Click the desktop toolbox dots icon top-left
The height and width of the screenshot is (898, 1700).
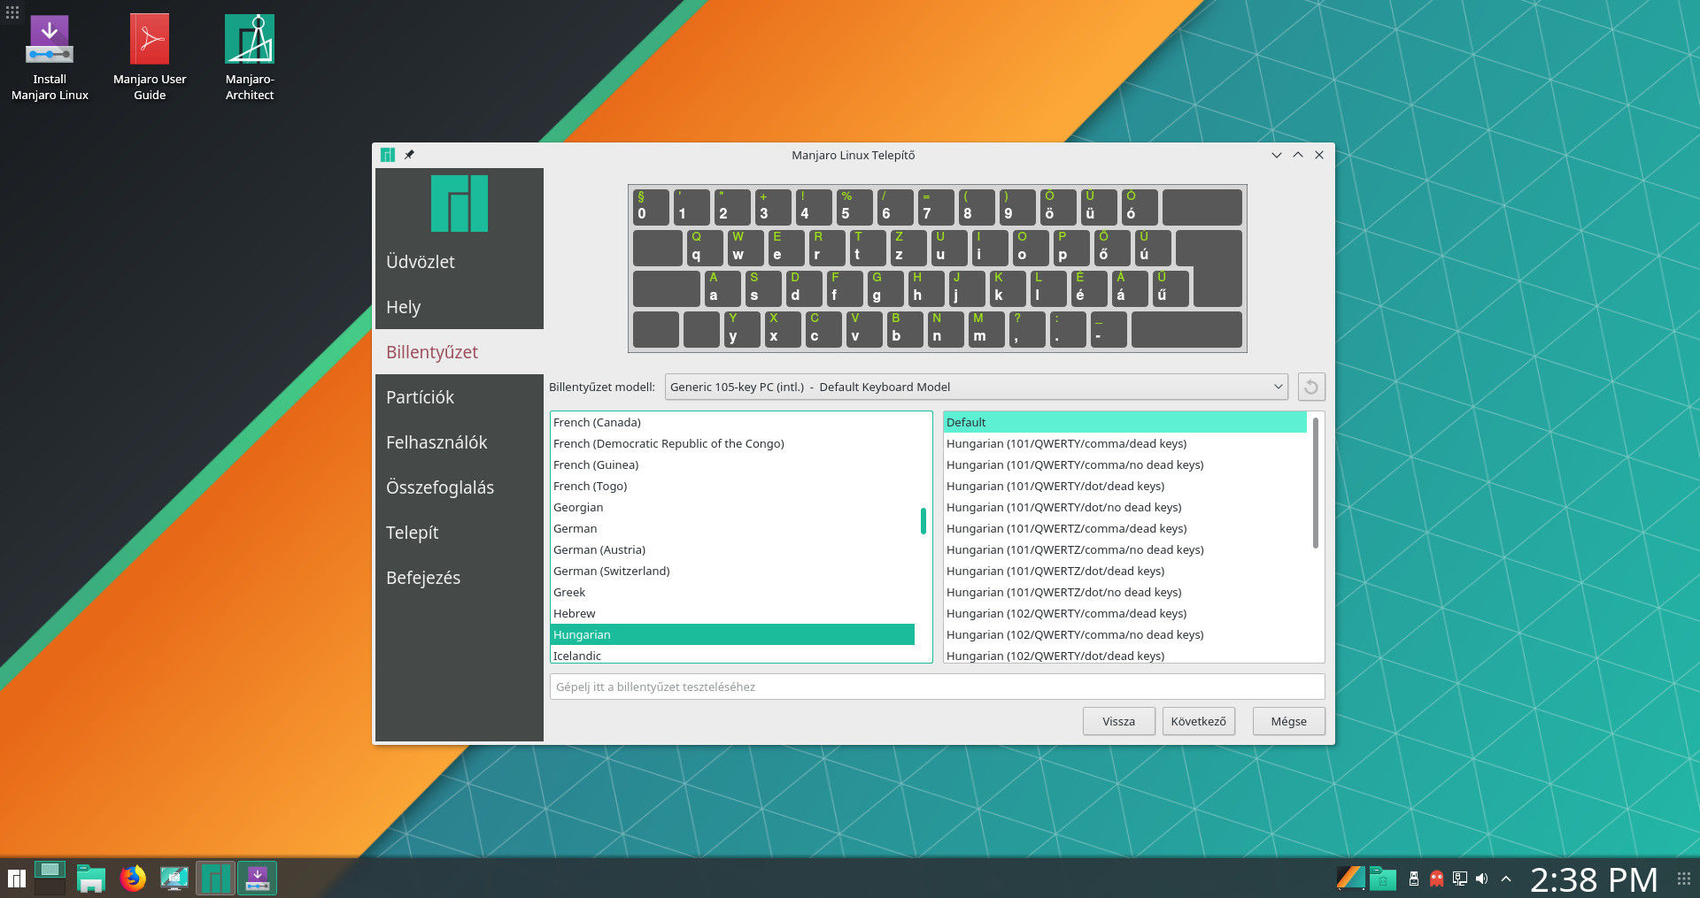[x=12, y=12]
